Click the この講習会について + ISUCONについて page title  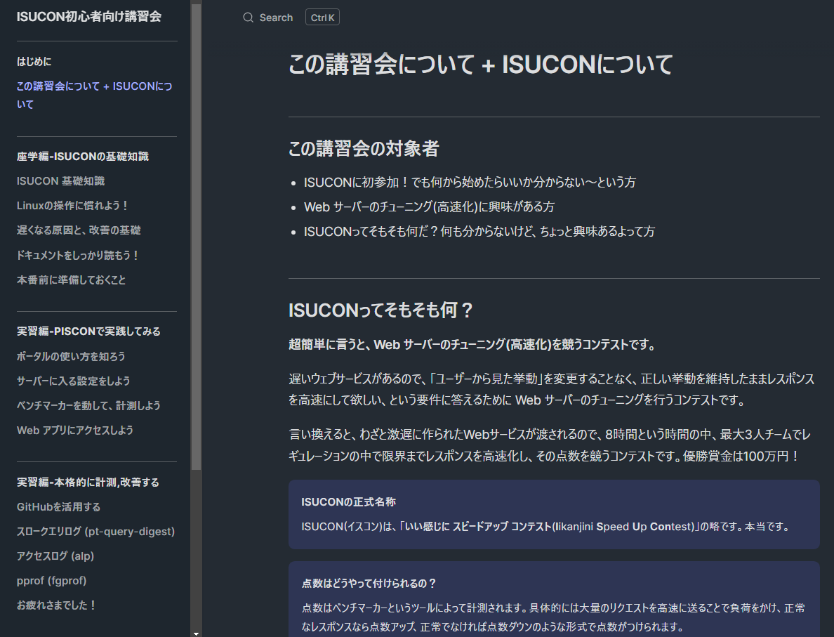[481, 65]
